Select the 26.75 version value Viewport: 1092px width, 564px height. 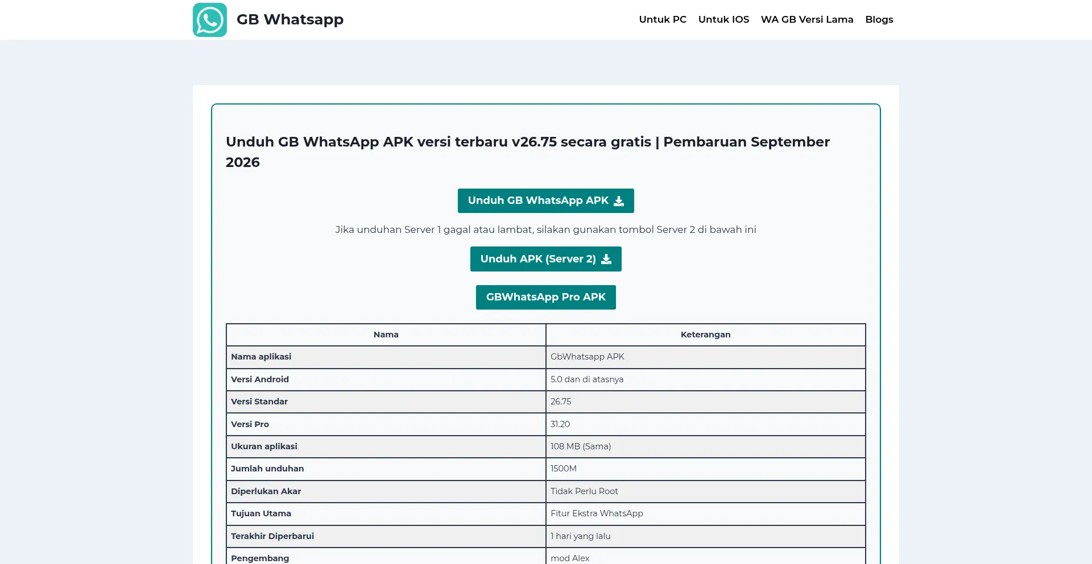pos(561,402)
